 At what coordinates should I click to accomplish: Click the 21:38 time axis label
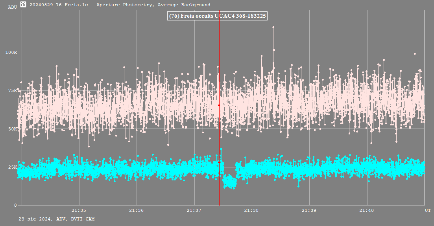pyautogui.click(x=251, y=210)
